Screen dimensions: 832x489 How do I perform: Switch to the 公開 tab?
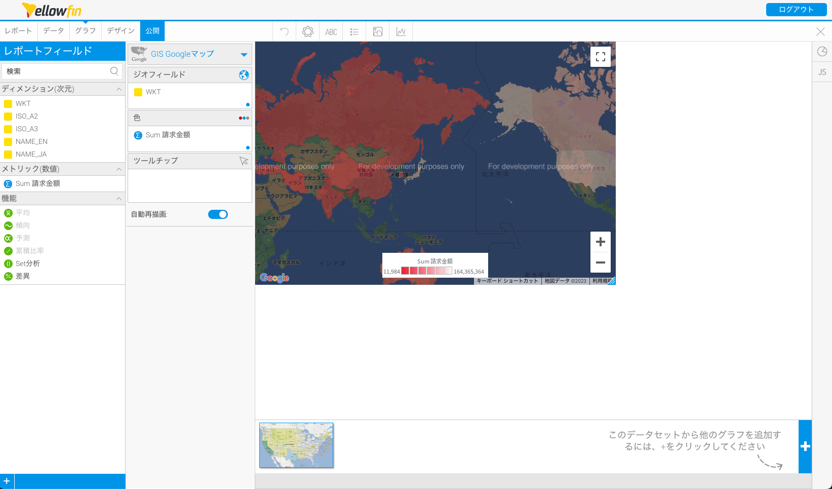point(152,31)
